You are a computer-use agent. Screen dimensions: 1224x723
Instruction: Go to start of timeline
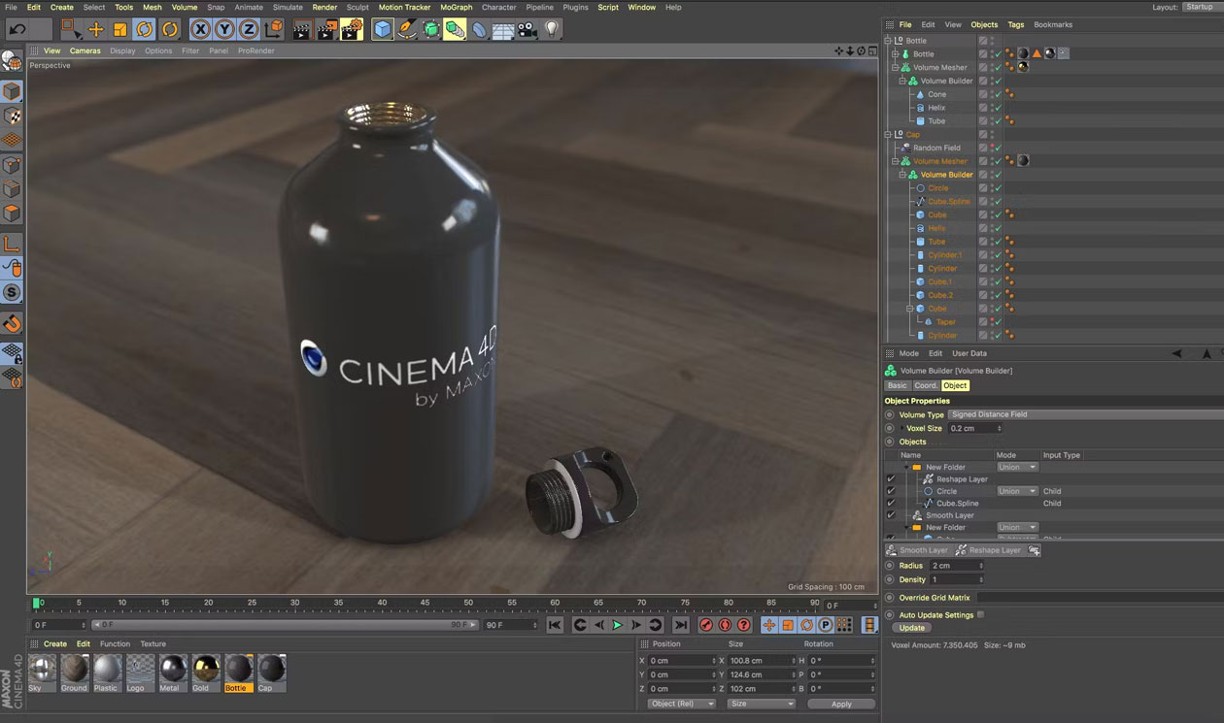[x=555, y=625]
